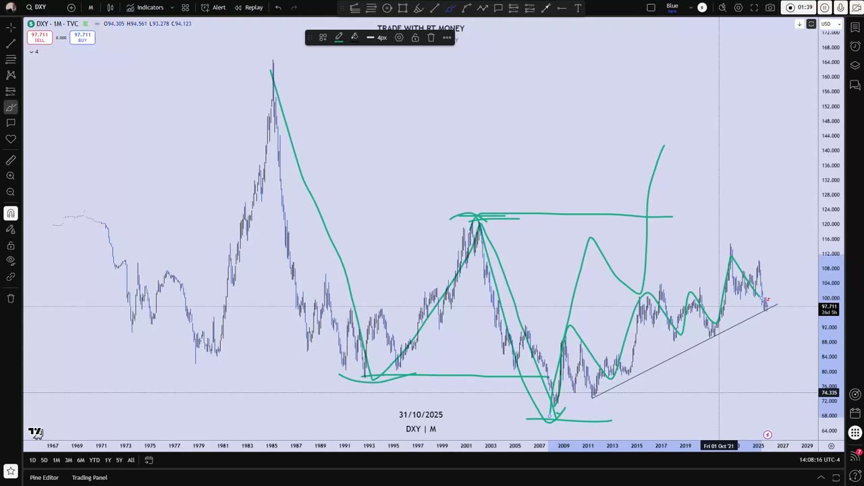
Task: Select the callout comment tool in top bar
Action: [498, 8]
